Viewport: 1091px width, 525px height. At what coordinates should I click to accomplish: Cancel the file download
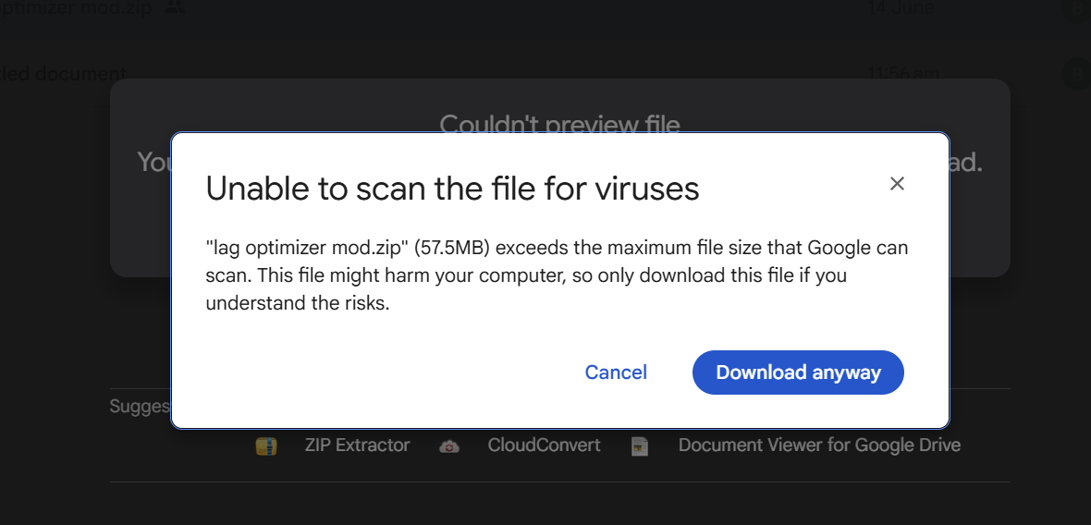click(x=616, y=372)
